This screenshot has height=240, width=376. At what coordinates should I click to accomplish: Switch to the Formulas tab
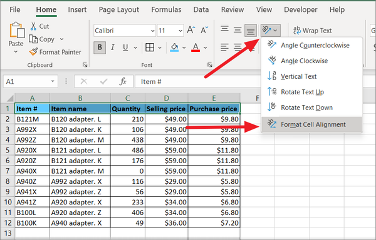[x=166, y=9]
